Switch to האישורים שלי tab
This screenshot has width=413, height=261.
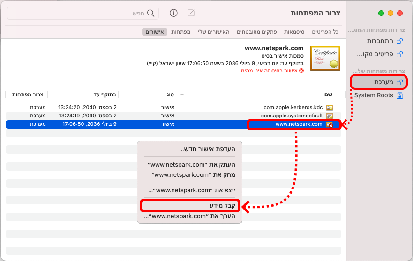click(x=214, y=32)
